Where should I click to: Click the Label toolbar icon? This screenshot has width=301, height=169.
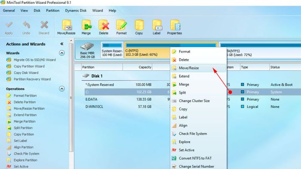(157, 27)
